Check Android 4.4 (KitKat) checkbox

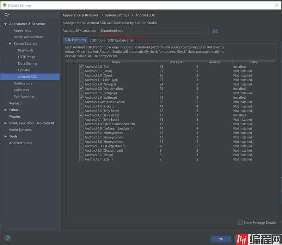click(81, 106)
